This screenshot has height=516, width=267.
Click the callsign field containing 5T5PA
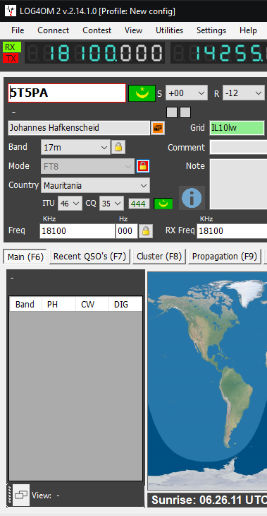click(x=67, y=93)
